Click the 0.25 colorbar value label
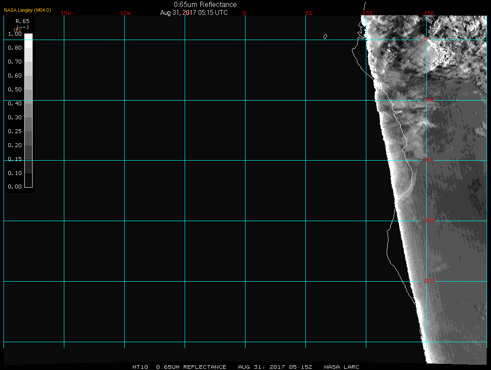 15,131
